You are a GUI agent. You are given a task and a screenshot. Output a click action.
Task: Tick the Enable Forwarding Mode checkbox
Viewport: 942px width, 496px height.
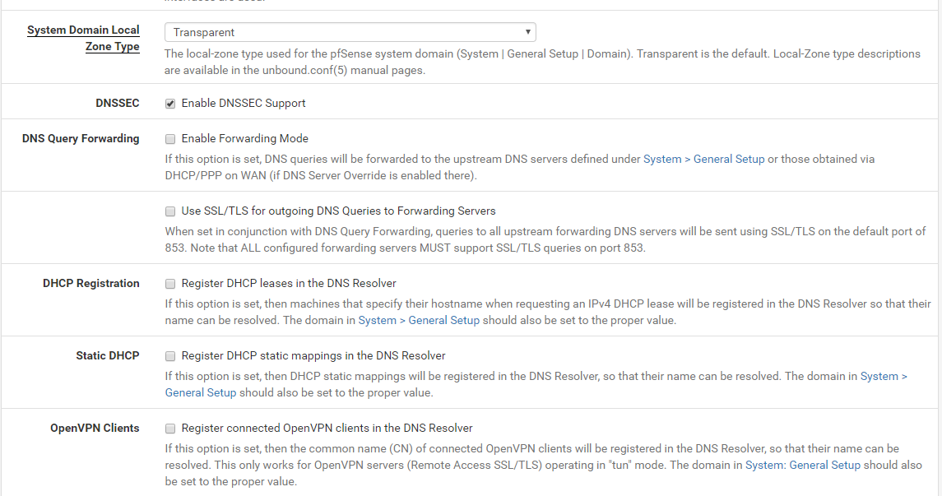(x=170, y=139)
